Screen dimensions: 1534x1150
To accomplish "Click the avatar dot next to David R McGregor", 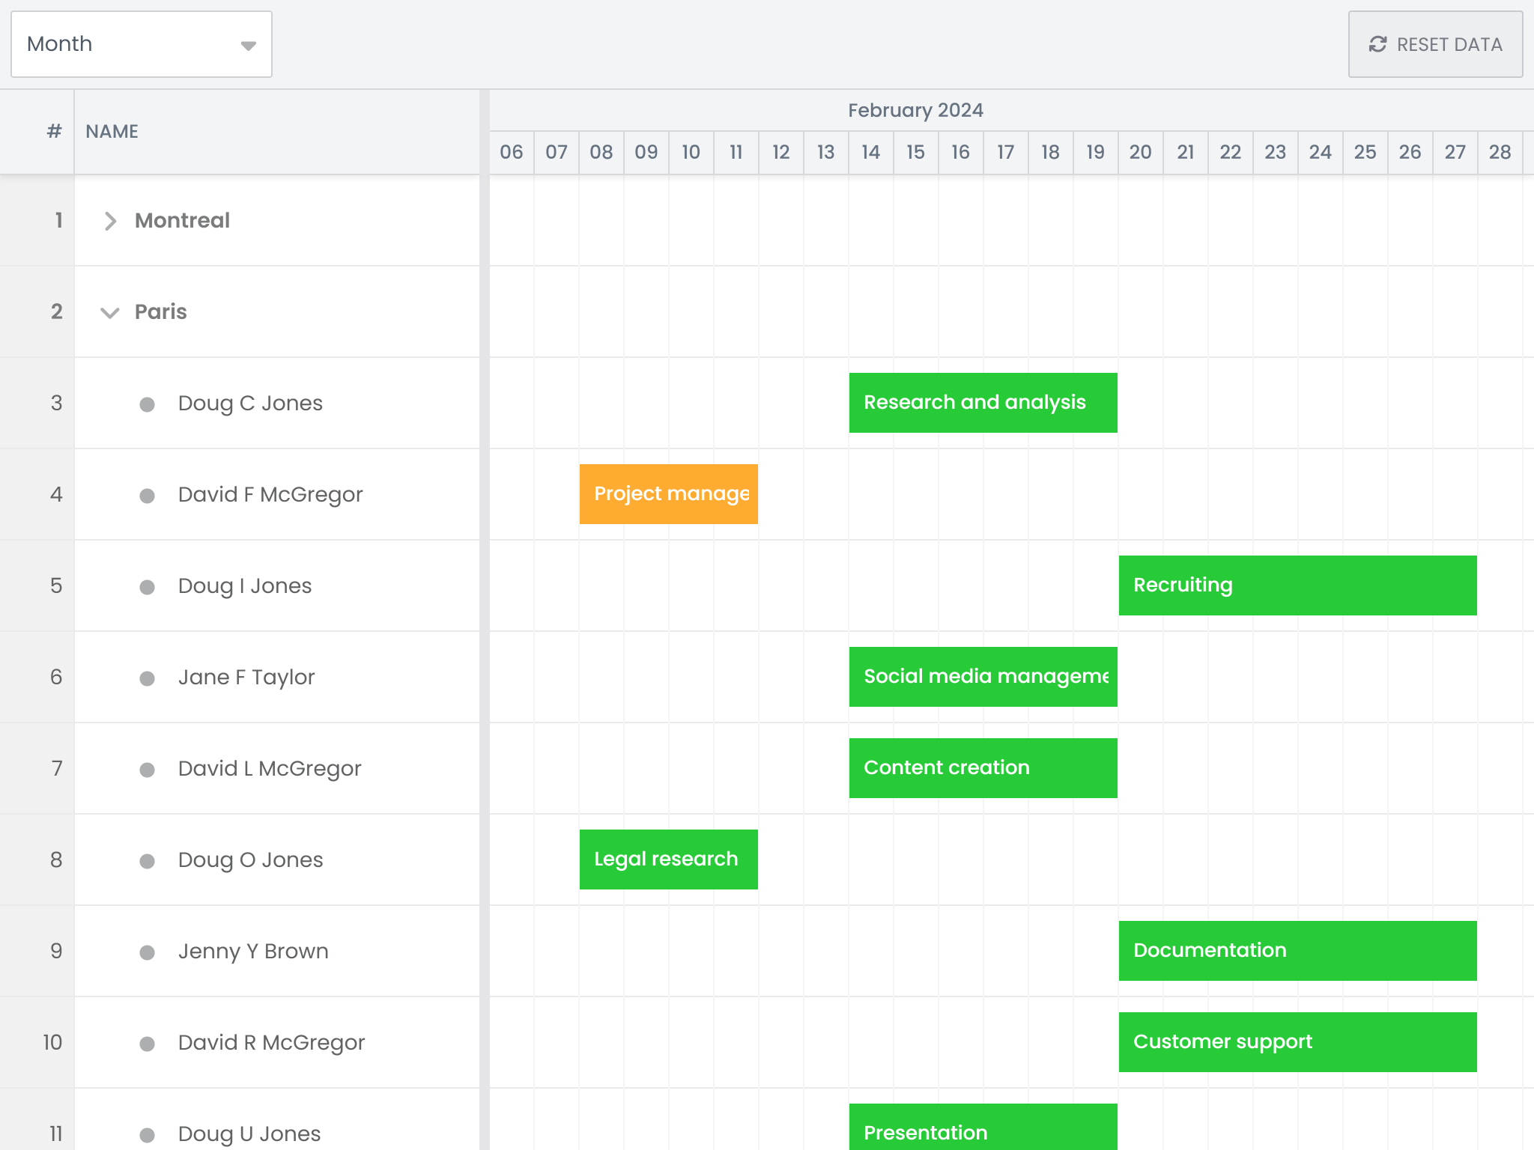I will [x=147, y=1042].
